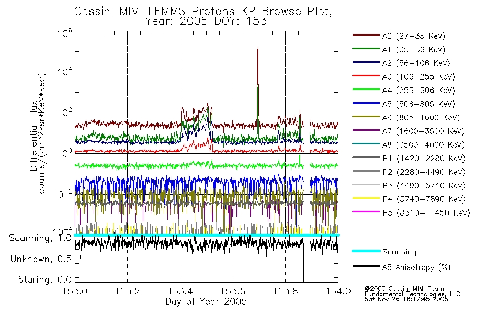Click the 153.8 x-axis tick label
Viewport: 497px width, 314px height.
pyautogui.click(x=285, y=291)
